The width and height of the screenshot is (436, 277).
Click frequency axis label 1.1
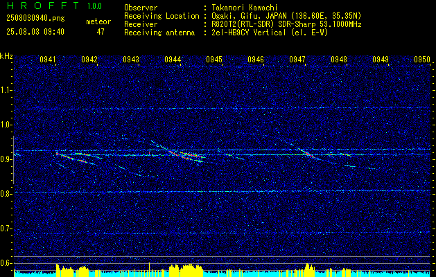[x=6, y=90]
